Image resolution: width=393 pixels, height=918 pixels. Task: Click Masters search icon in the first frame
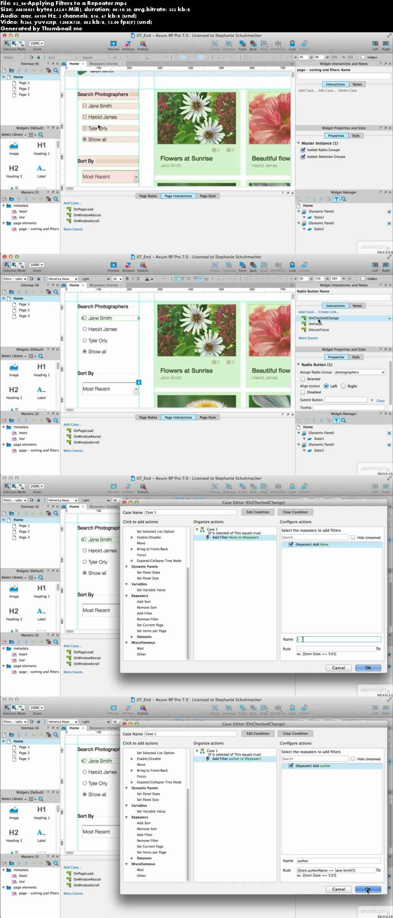click(x=56, y=199)
